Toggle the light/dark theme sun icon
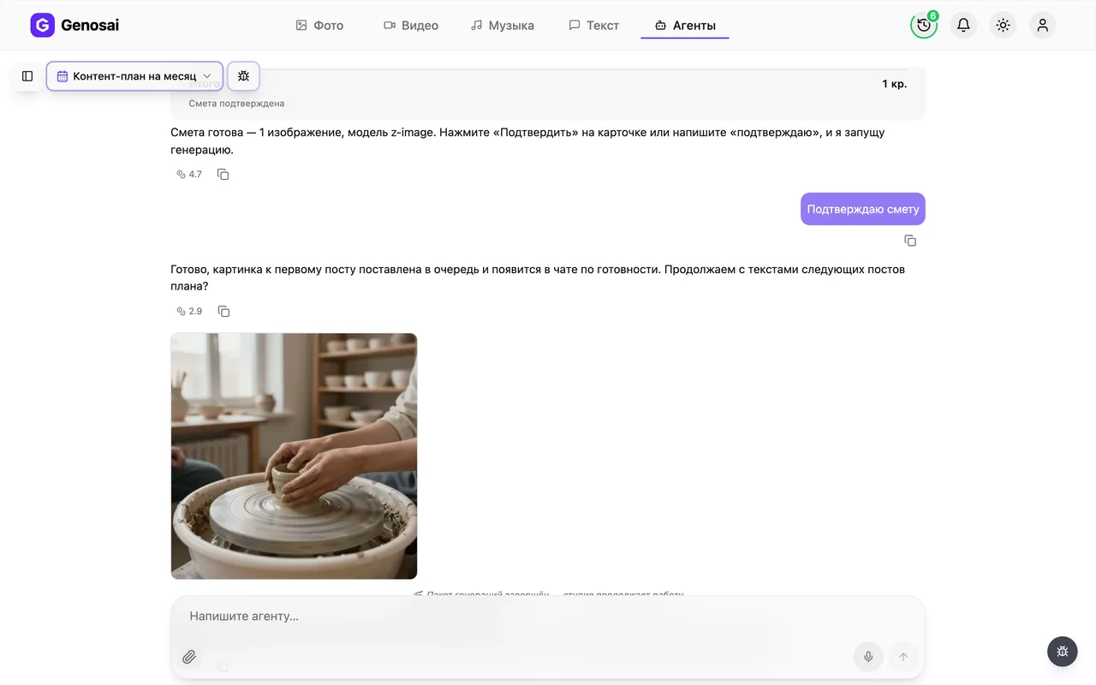This screenshot has width=1096, height=685. tap(1003, 26)
